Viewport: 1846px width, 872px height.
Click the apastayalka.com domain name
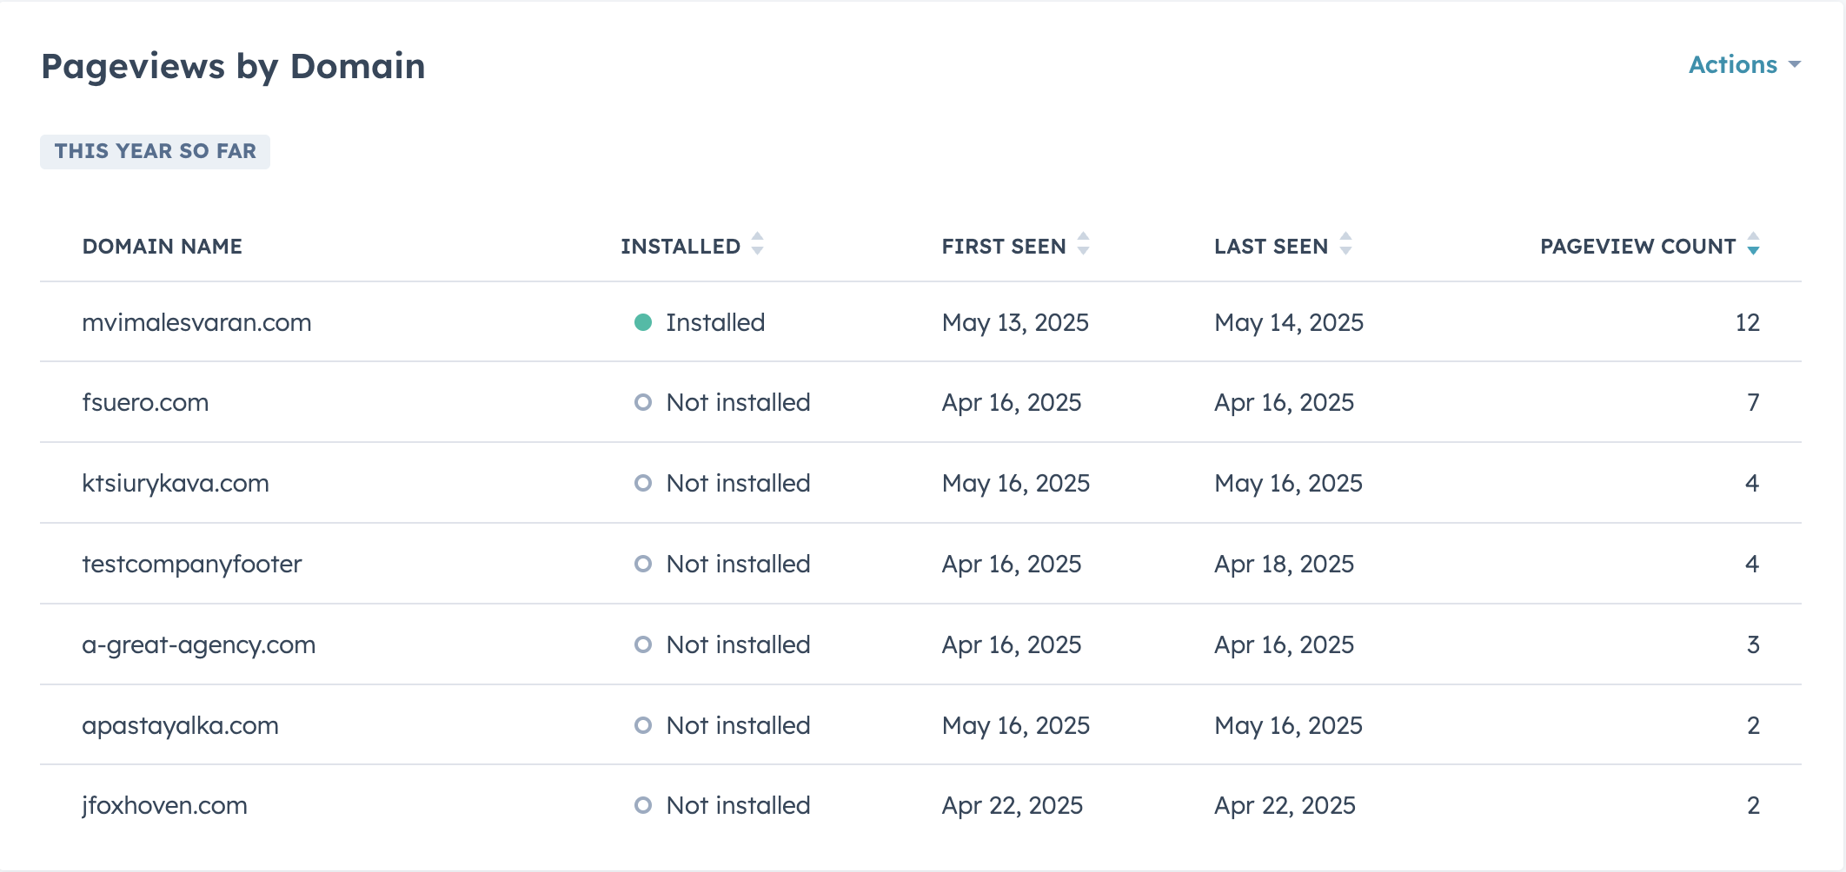point(180,726)
